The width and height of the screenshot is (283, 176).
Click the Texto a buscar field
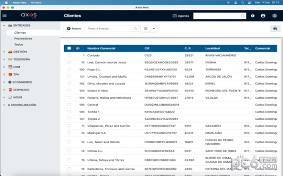(x=109, y=29)
